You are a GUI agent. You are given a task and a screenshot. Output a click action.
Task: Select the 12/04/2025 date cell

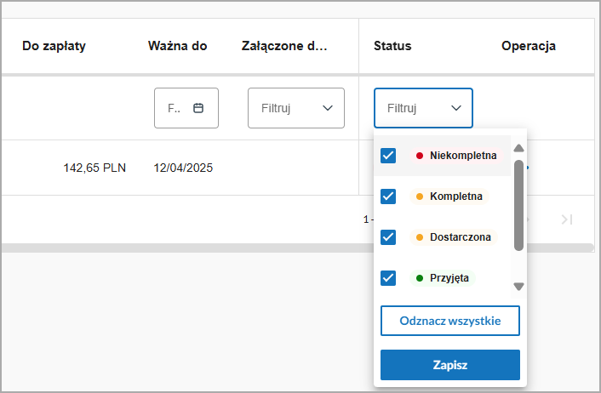pos(183,168)
